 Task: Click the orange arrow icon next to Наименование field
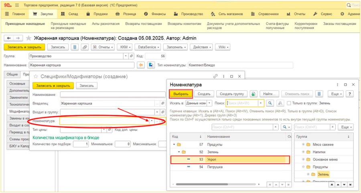[x=141, y=65]
